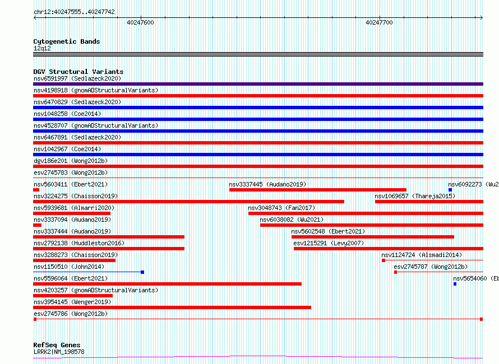Open the nsv1150510 (John2014) label

click(x=69, y=267)
